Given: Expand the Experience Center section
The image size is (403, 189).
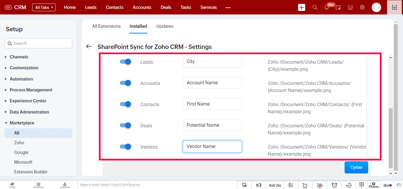Looking at the screenshot, I should (x=28, y=101).
